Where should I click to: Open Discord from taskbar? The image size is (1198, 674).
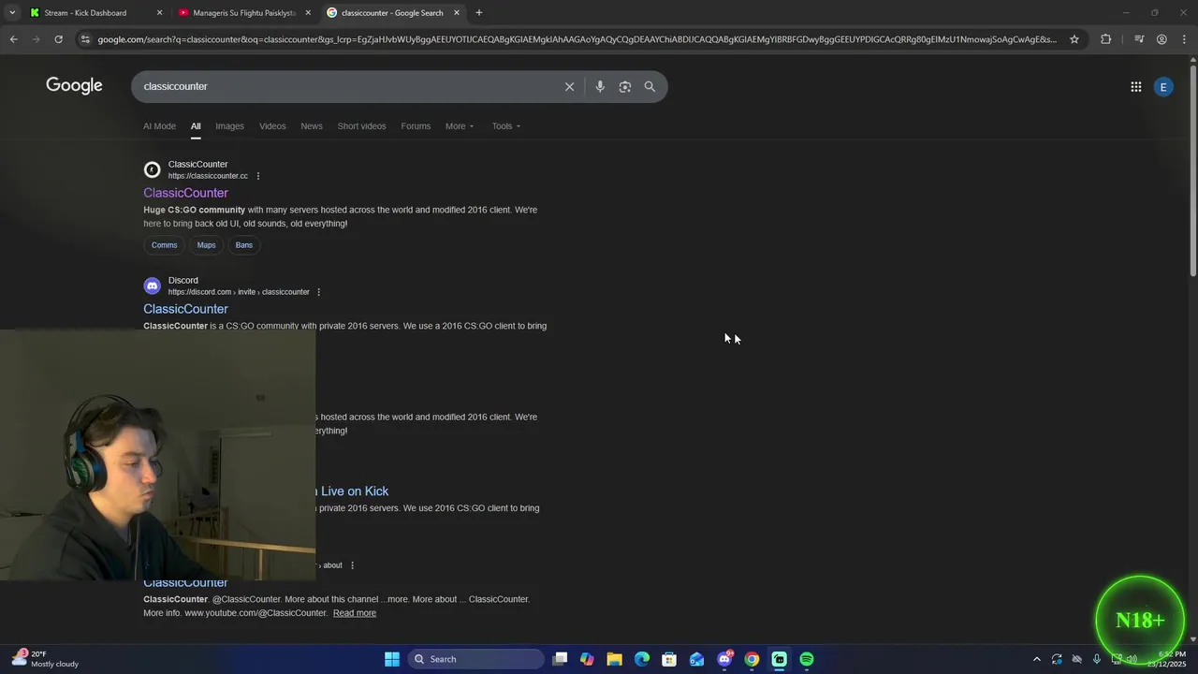click(724, 659)
